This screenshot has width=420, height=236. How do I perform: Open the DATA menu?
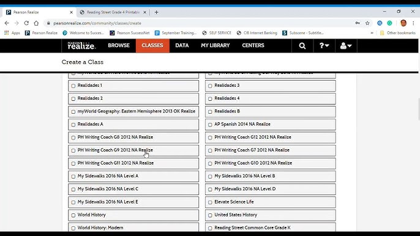[x=182, y=45]
